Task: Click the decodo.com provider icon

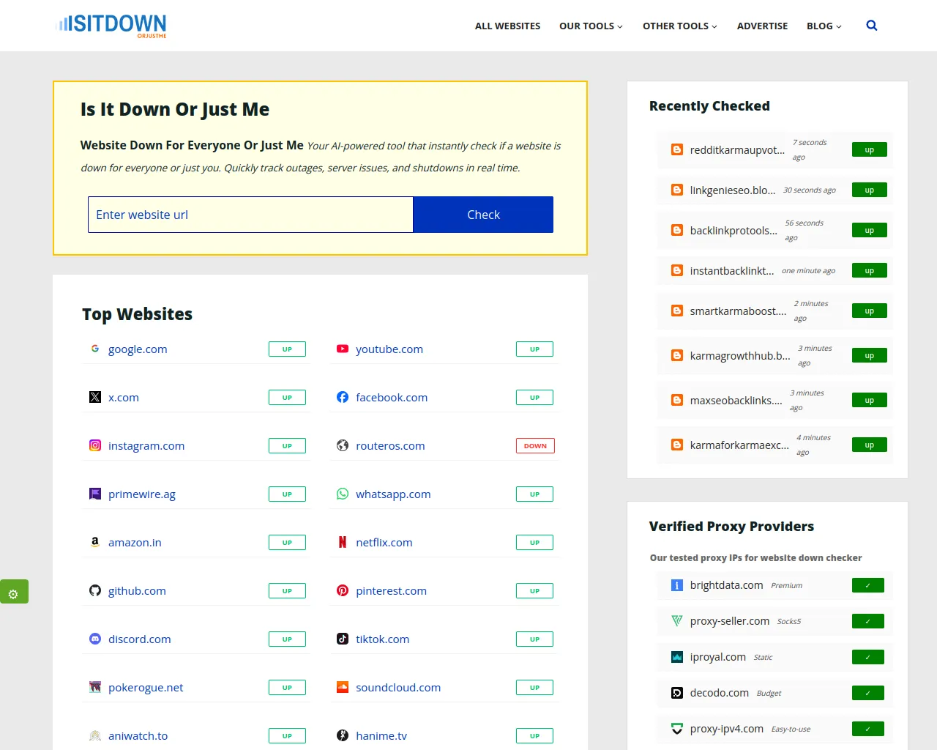Action: coord(677,693)
